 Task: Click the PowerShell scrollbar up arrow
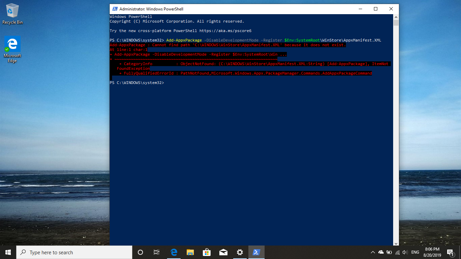396,17
